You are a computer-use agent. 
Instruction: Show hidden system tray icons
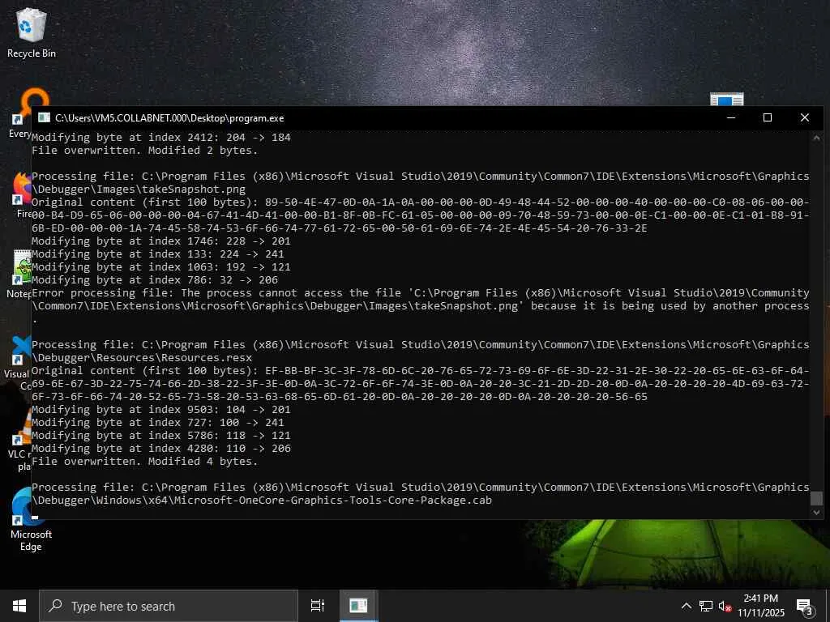pos(686,606)
